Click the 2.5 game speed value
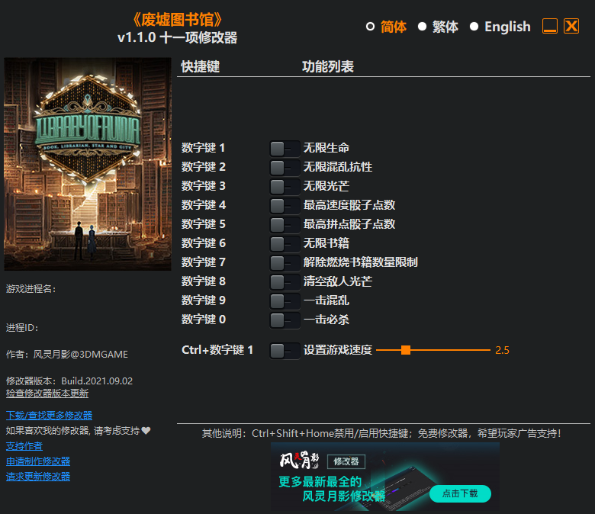 503,350
